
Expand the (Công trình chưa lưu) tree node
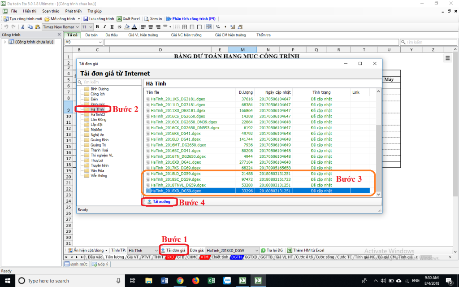[x=5, y=42]
